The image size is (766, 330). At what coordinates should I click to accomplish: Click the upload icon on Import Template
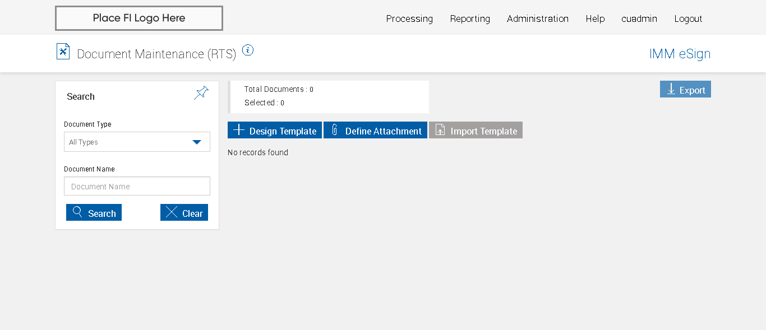440,130
